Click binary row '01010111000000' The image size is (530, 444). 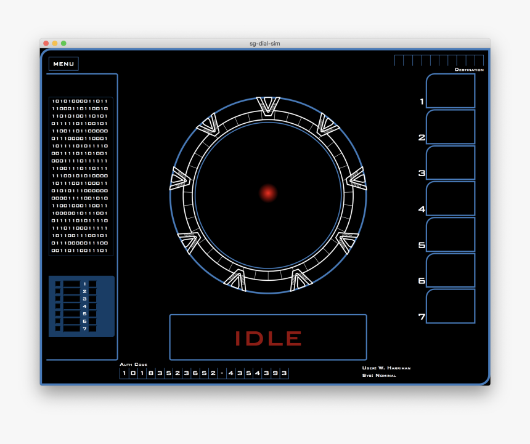pos(79,190)
